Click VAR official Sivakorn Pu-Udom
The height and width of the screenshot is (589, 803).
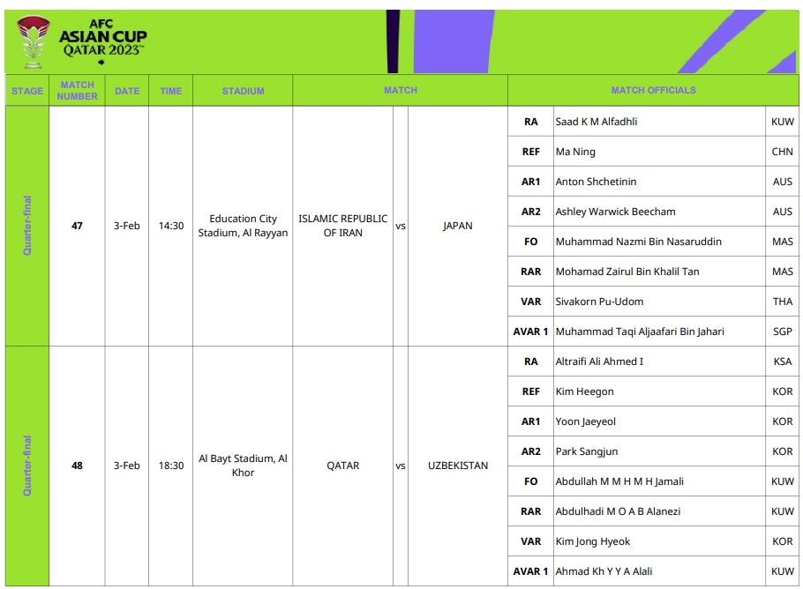(x=600, y=302)
